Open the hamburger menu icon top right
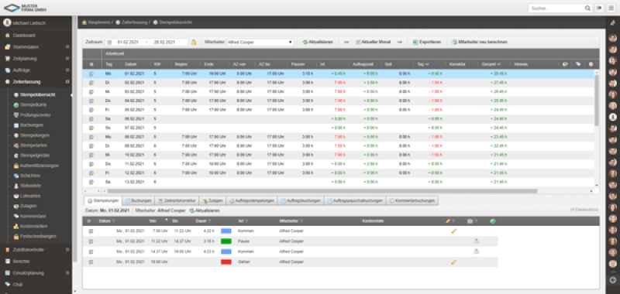The height and width of the screenshot is (294, 620). (x=611, y=8)
